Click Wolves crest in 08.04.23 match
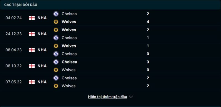 pos(56,46)
